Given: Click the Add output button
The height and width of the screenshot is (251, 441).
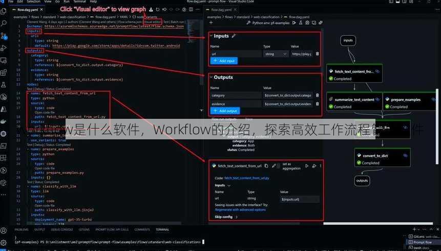Looking at the screenshot, I should (225, 111).
